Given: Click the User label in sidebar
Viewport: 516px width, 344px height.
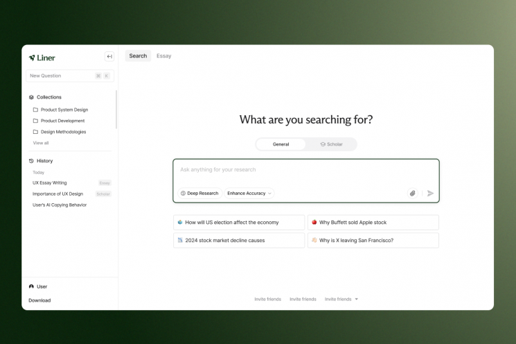Looking at the screenshot, I should [x=42, y=286].
